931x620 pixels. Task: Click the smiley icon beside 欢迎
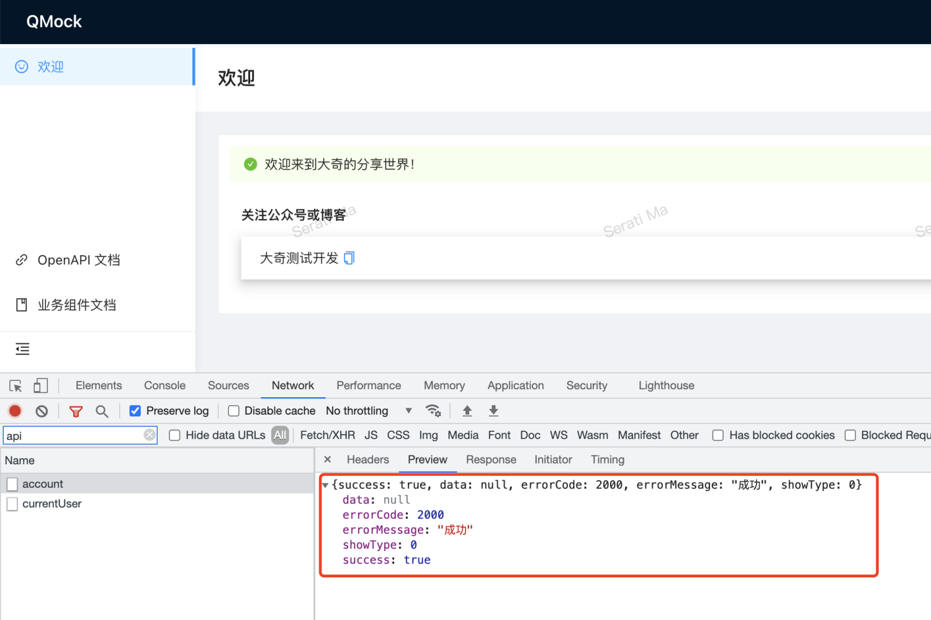[22, 66]
